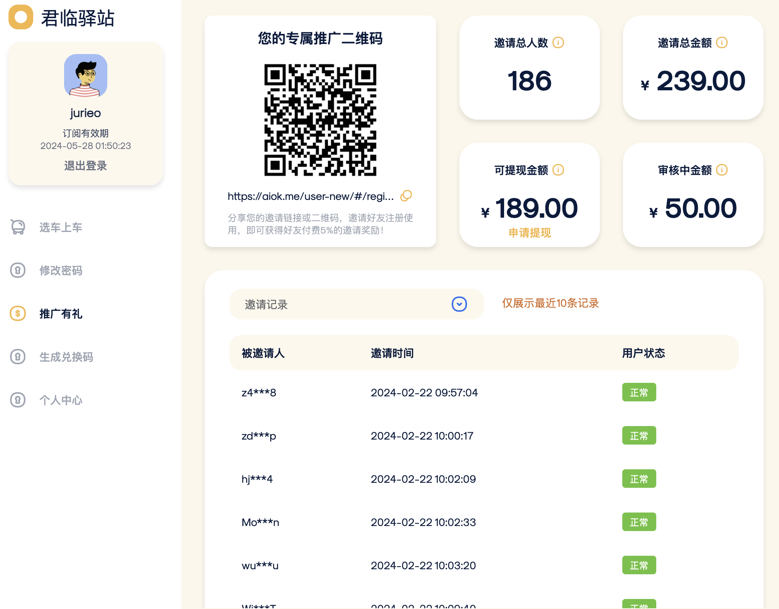Click 退出登录 to log out

[x=86, y=166]
